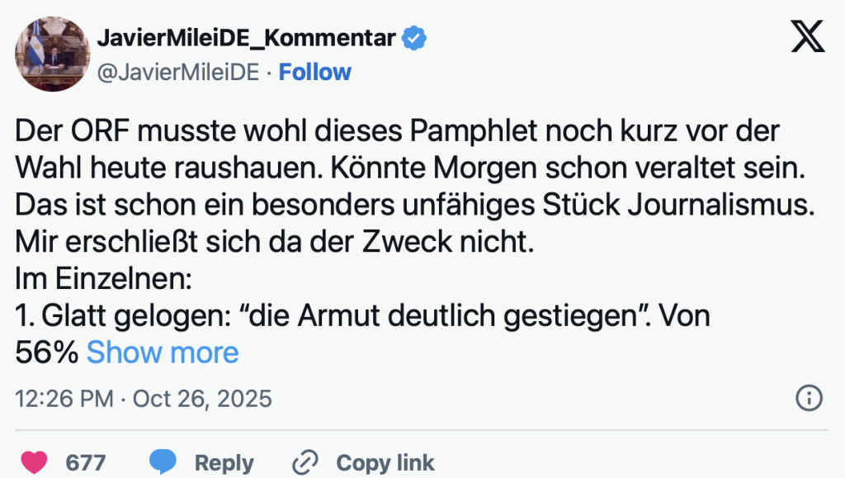Image resolution: width=845 pixels, height=478 pixels.
Task: Follow the JavierMileiDE account
Action: click(315, 73)
